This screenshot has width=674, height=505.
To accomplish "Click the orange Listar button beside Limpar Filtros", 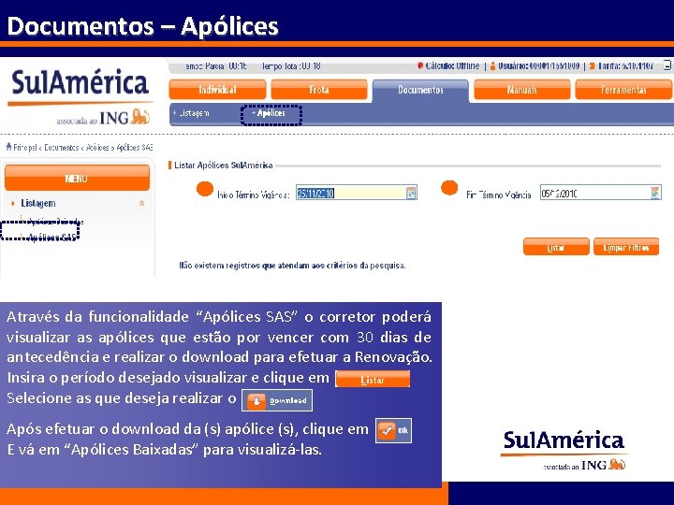I will [x=556, y=247].
